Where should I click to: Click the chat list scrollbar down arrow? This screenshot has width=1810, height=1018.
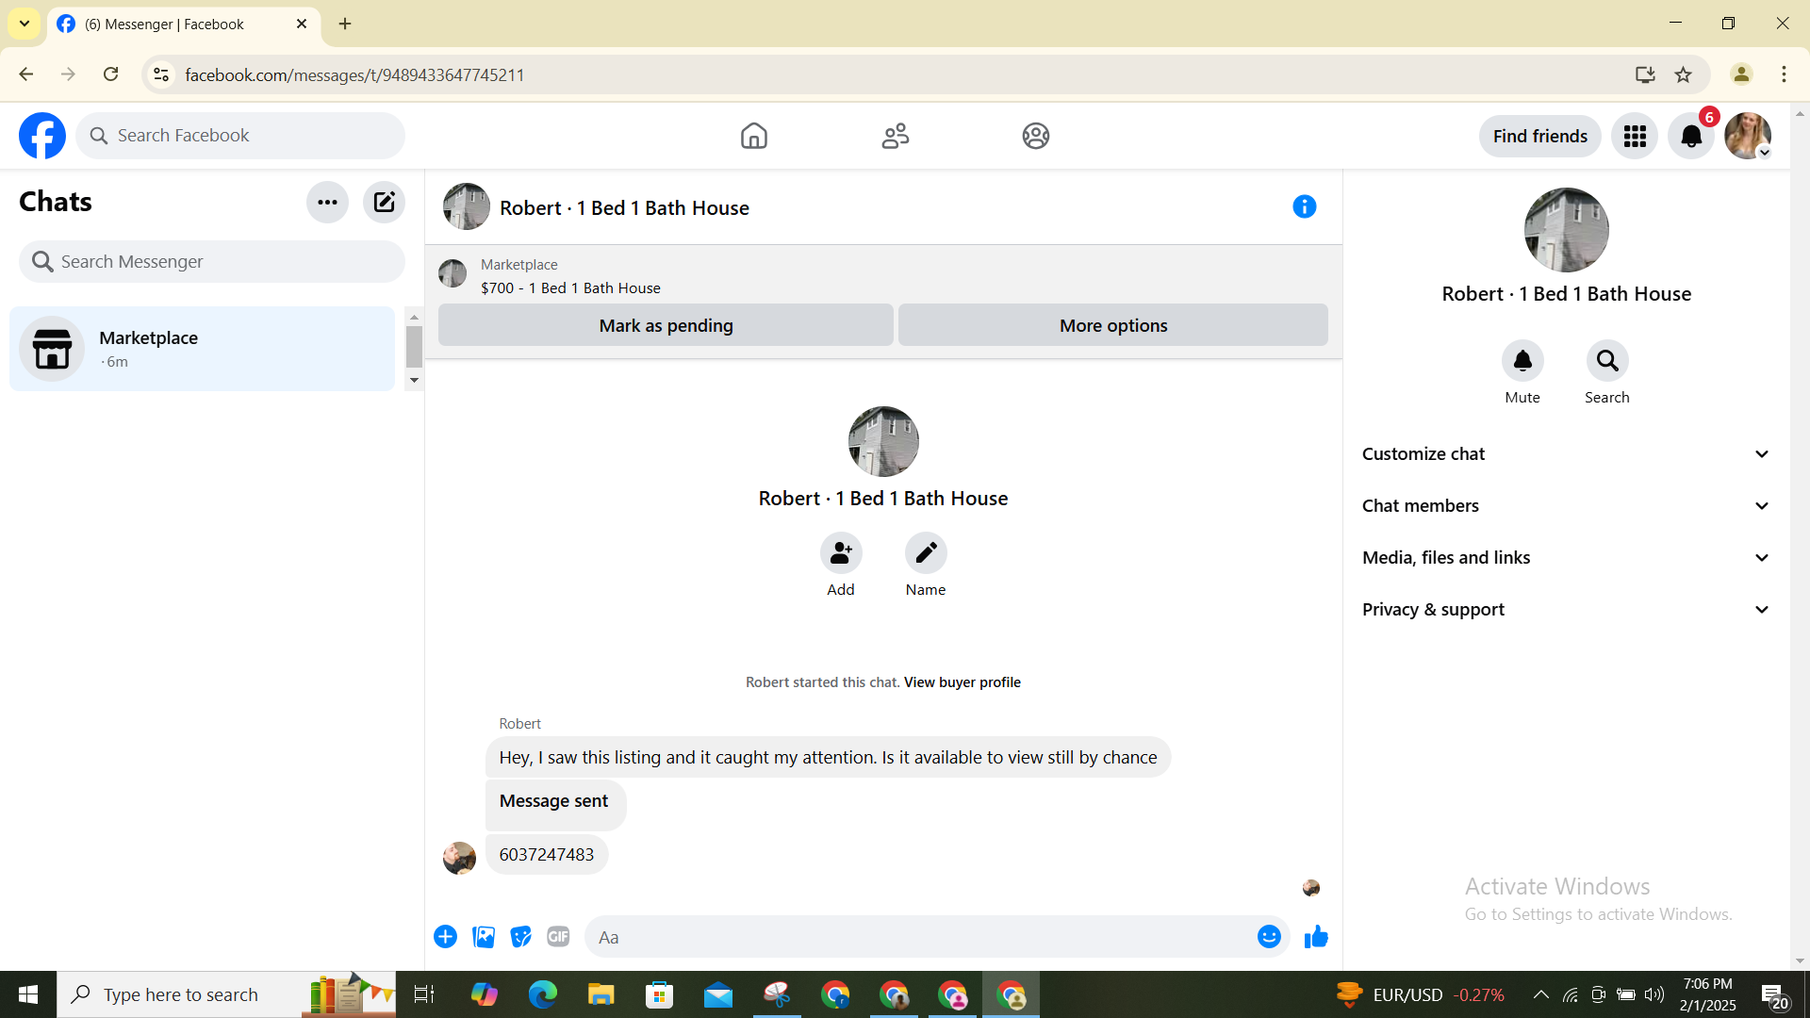click(414, 380)
